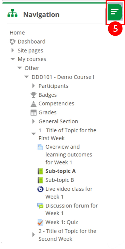Click the Live video class BigBlueButton icon
Image resolution: width=125 pixels, height=249 pixels.
[40, 189]
